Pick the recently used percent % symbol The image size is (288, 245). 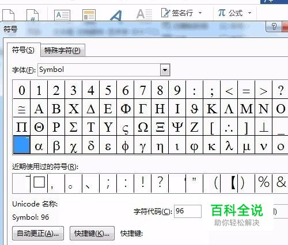coord(263,183)
